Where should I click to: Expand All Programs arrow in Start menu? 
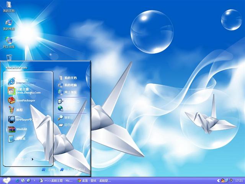coord(32,159)
